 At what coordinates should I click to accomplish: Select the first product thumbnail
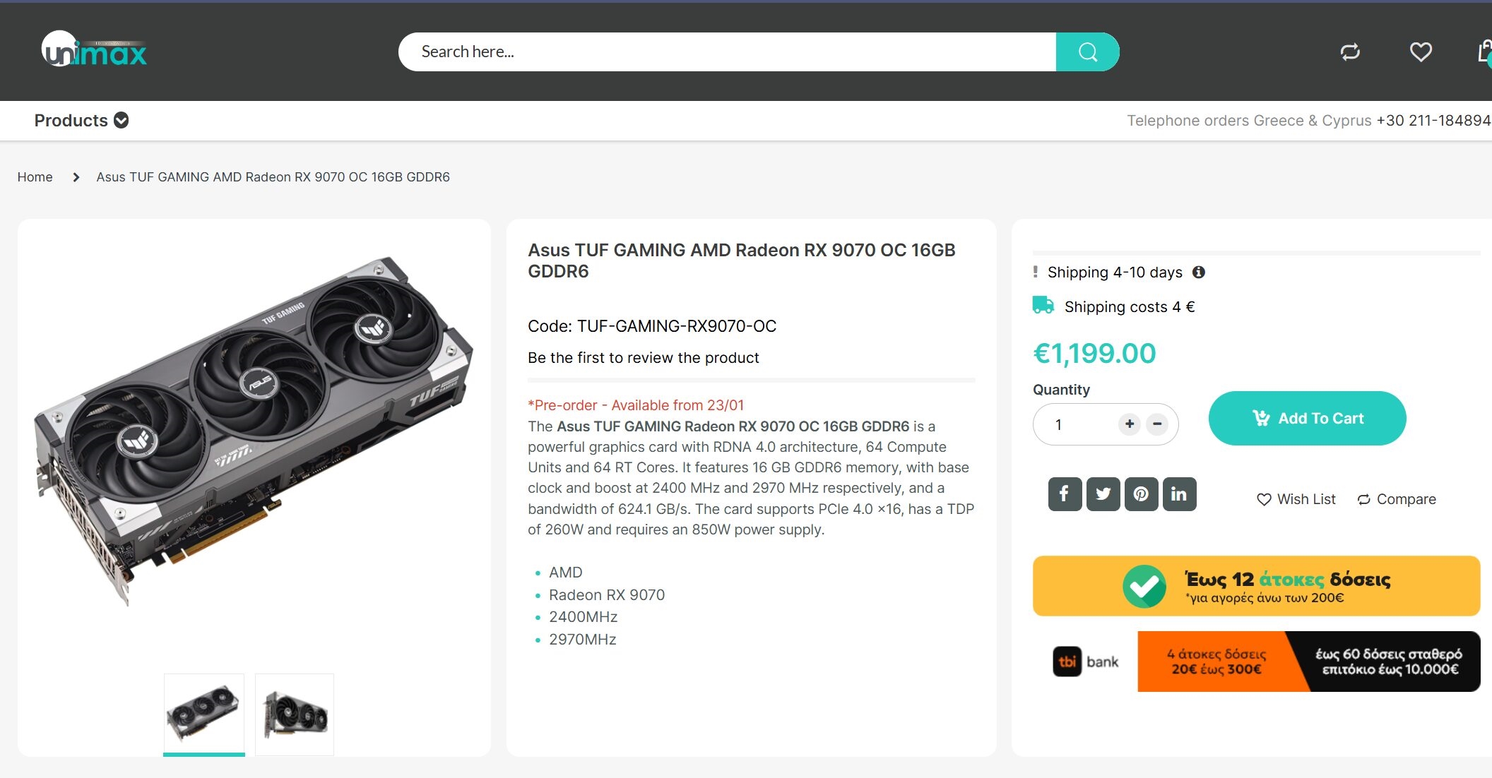click(x=204, y=714)
